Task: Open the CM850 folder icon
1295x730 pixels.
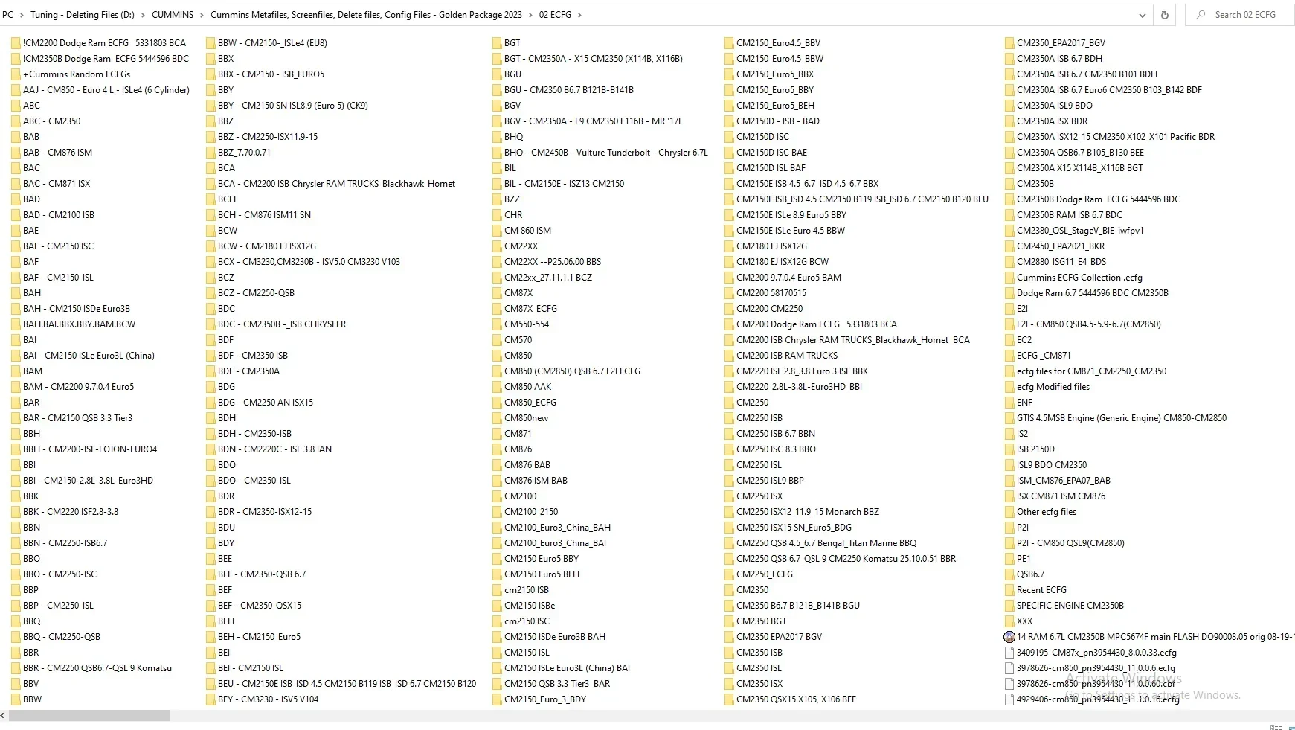Action: [496, 355]
